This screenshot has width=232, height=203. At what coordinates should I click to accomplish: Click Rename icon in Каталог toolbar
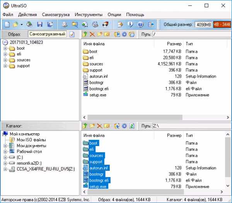[x=107, y=126]
